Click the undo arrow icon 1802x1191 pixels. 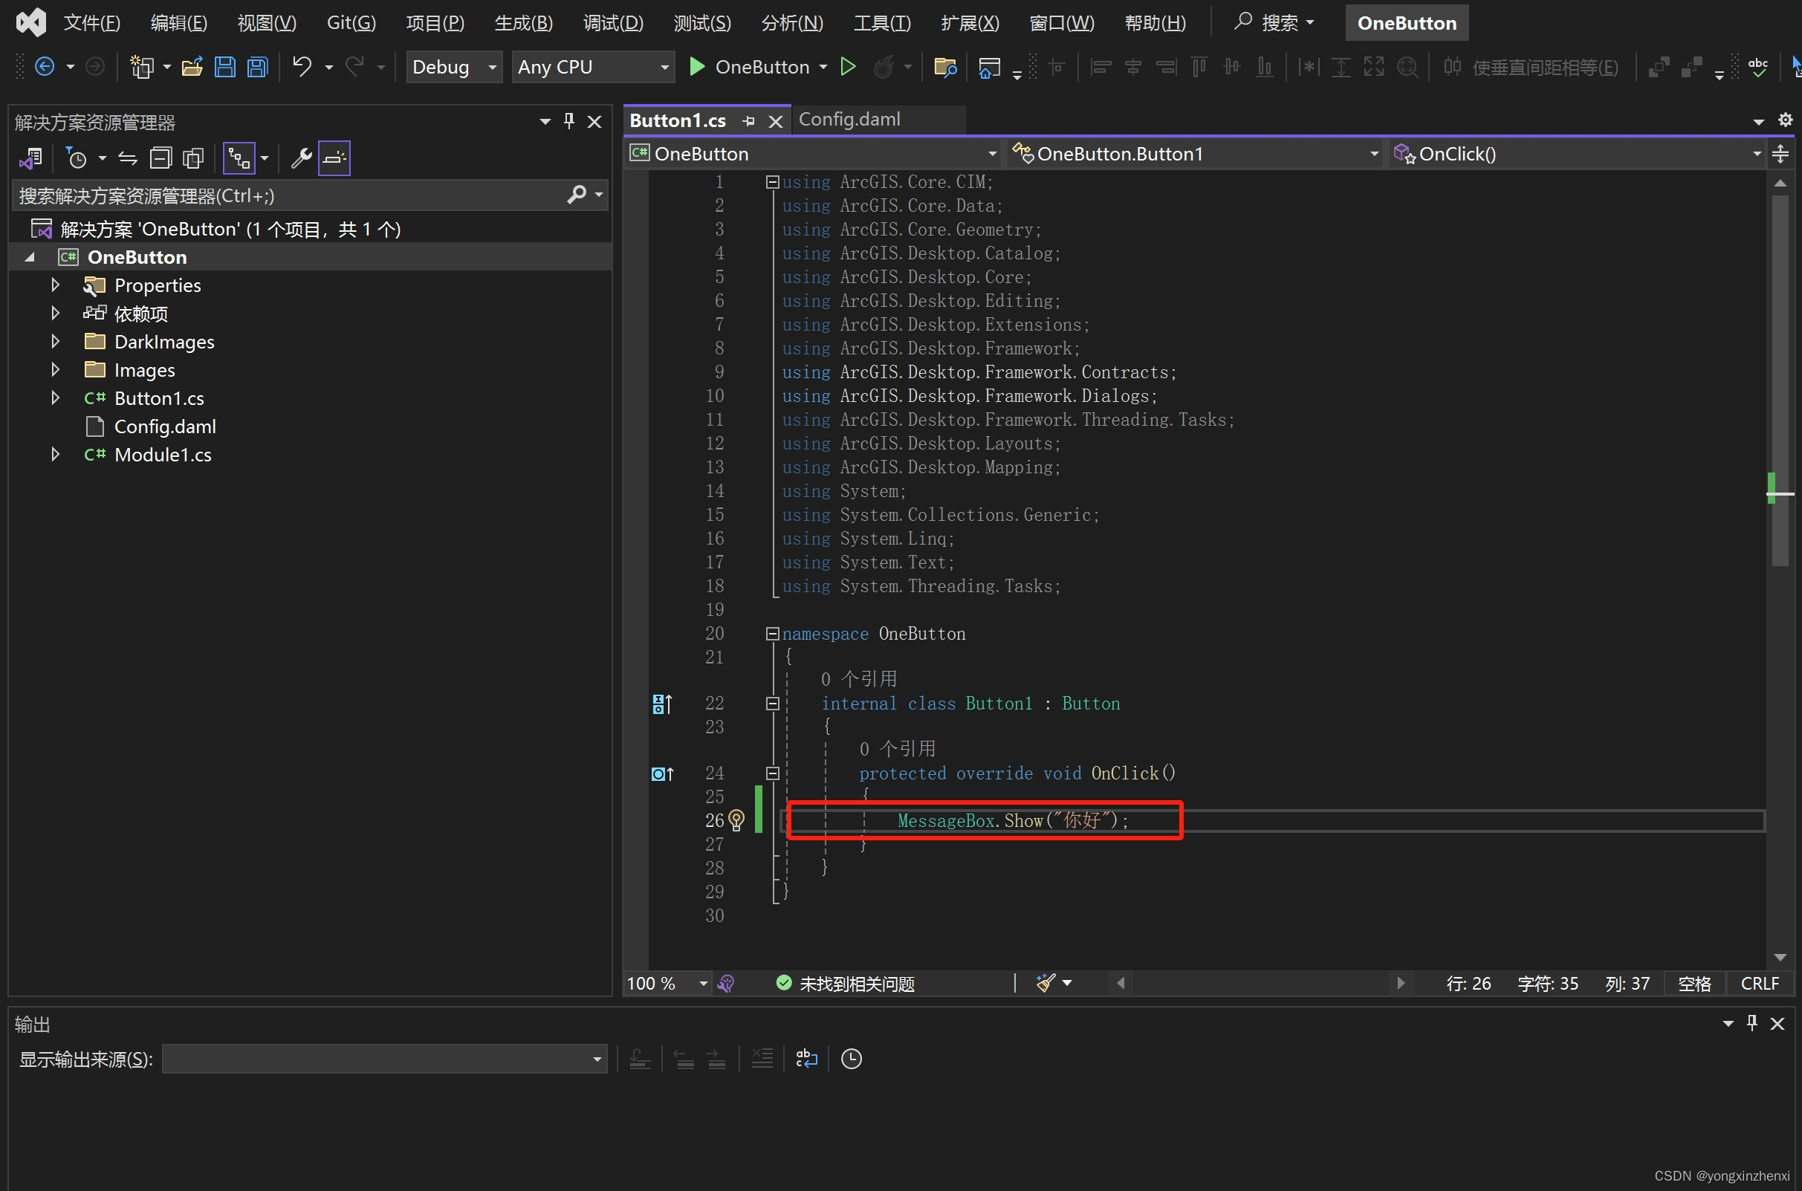coord(302,67)
